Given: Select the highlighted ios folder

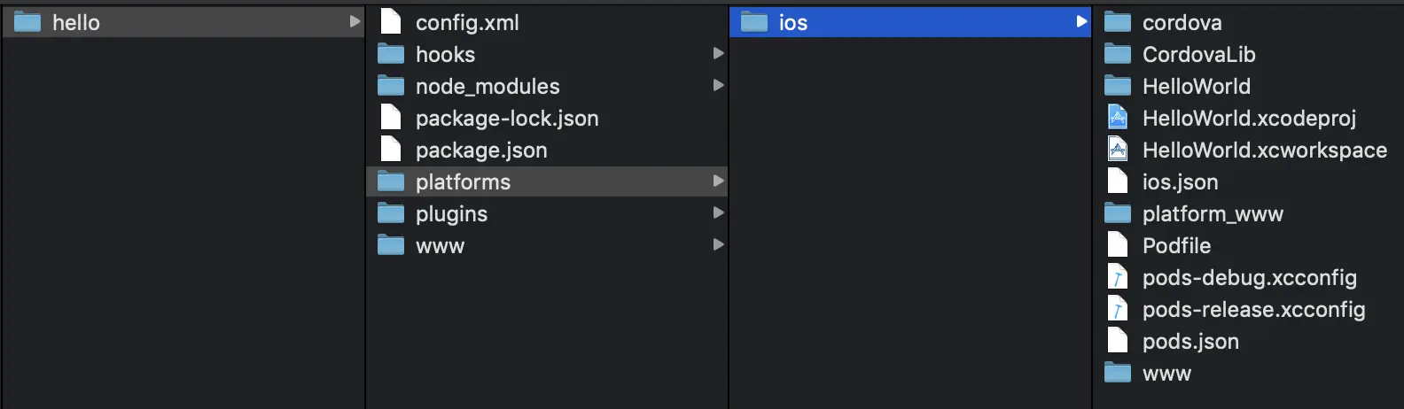Looking at the screenshot, I should pyautogui.click(x=910, y=22).
